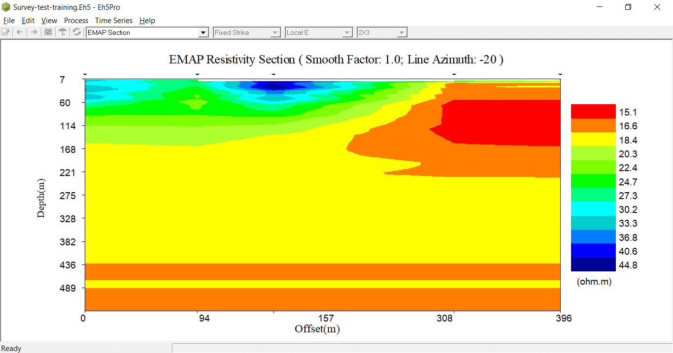Image resolution: width=673 pixels, height=353 pixels.
Task: Click the image view toolbar icon
Action: [48, 32]
